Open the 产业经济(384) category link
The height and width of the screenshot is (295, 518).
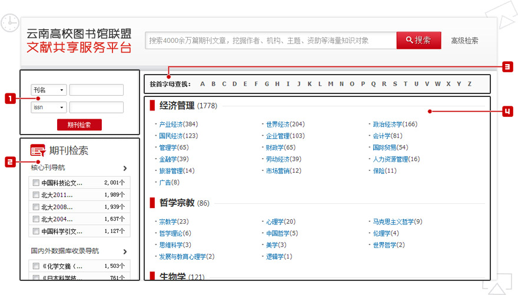pos(178,125)
